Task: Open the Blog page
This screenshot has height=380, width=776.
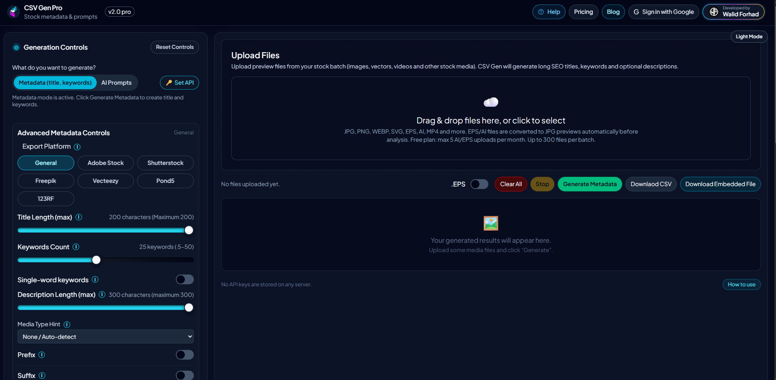Action: point(613,12)
